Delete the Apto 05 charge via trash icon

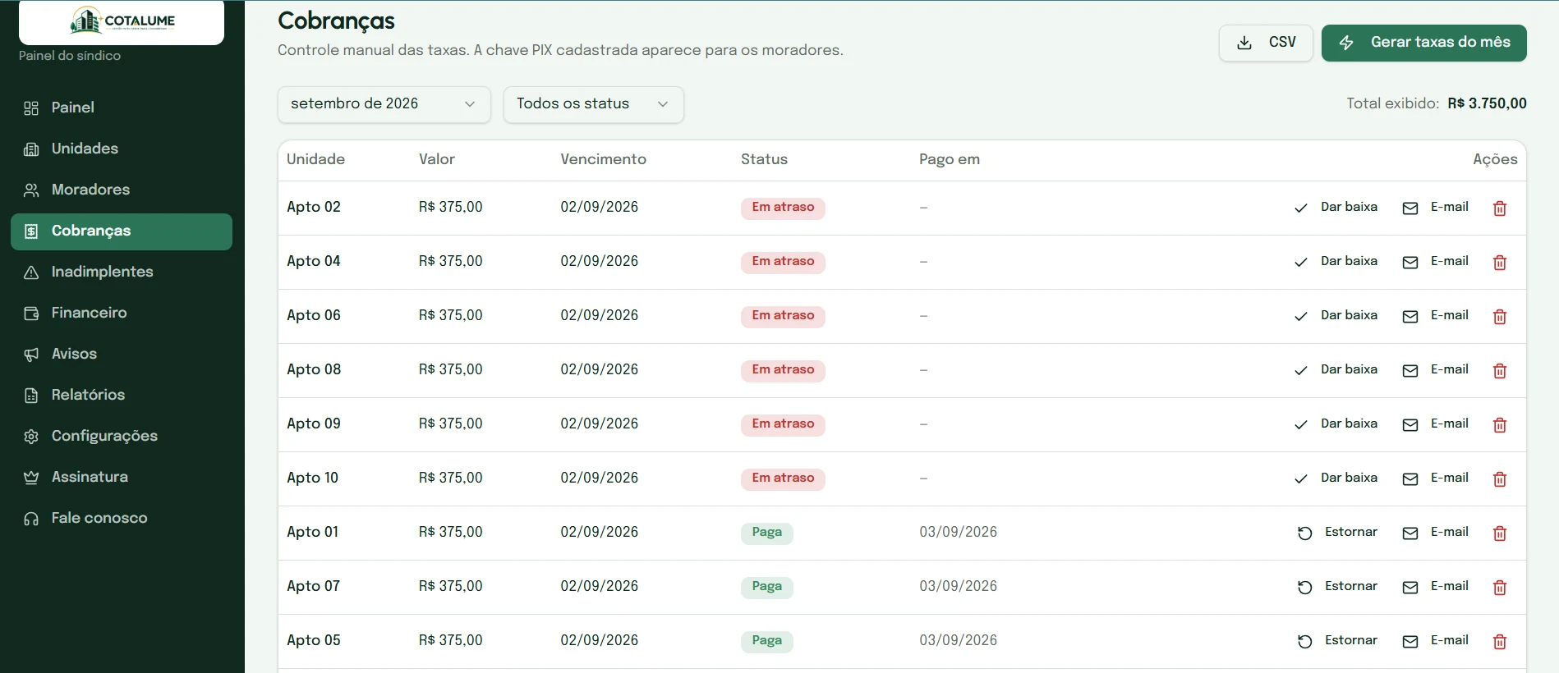[1499, 642]
